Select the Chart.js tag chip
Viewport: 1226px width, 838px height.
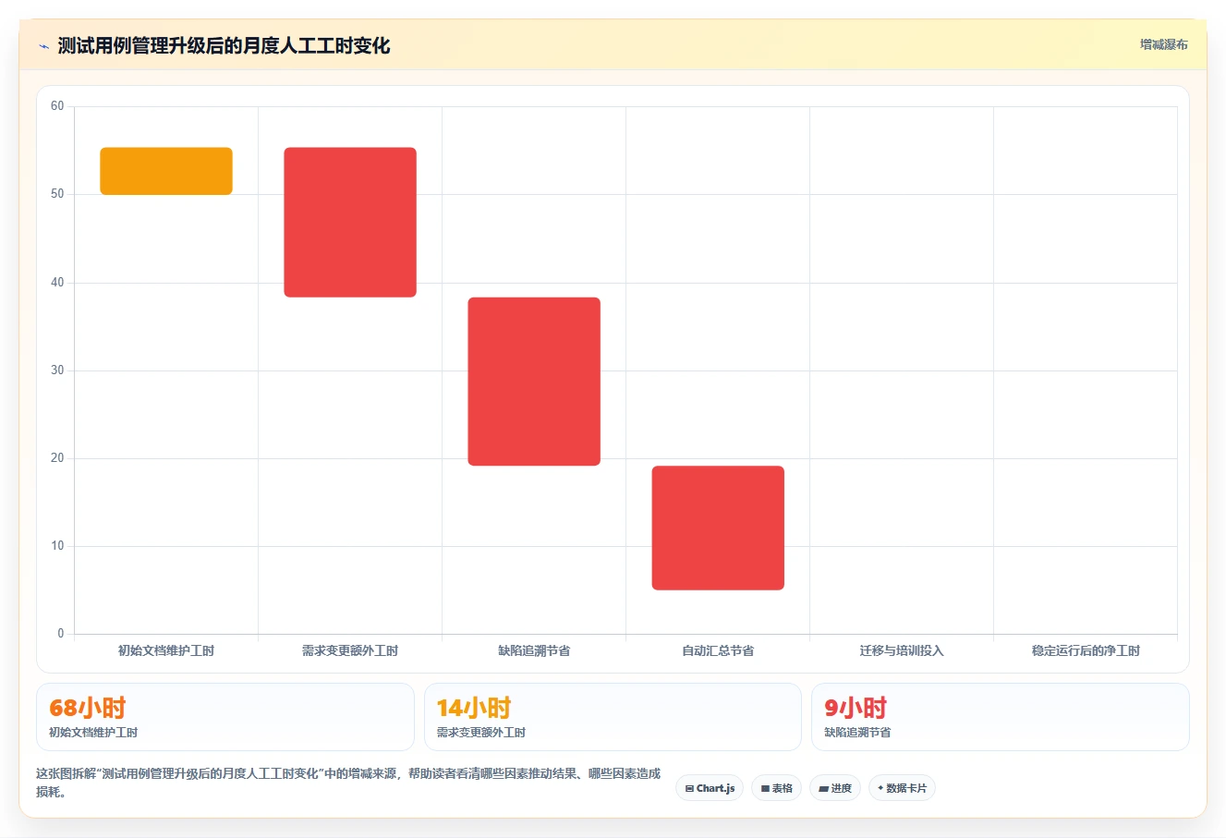pyautogui.click(x=710, y=788)
